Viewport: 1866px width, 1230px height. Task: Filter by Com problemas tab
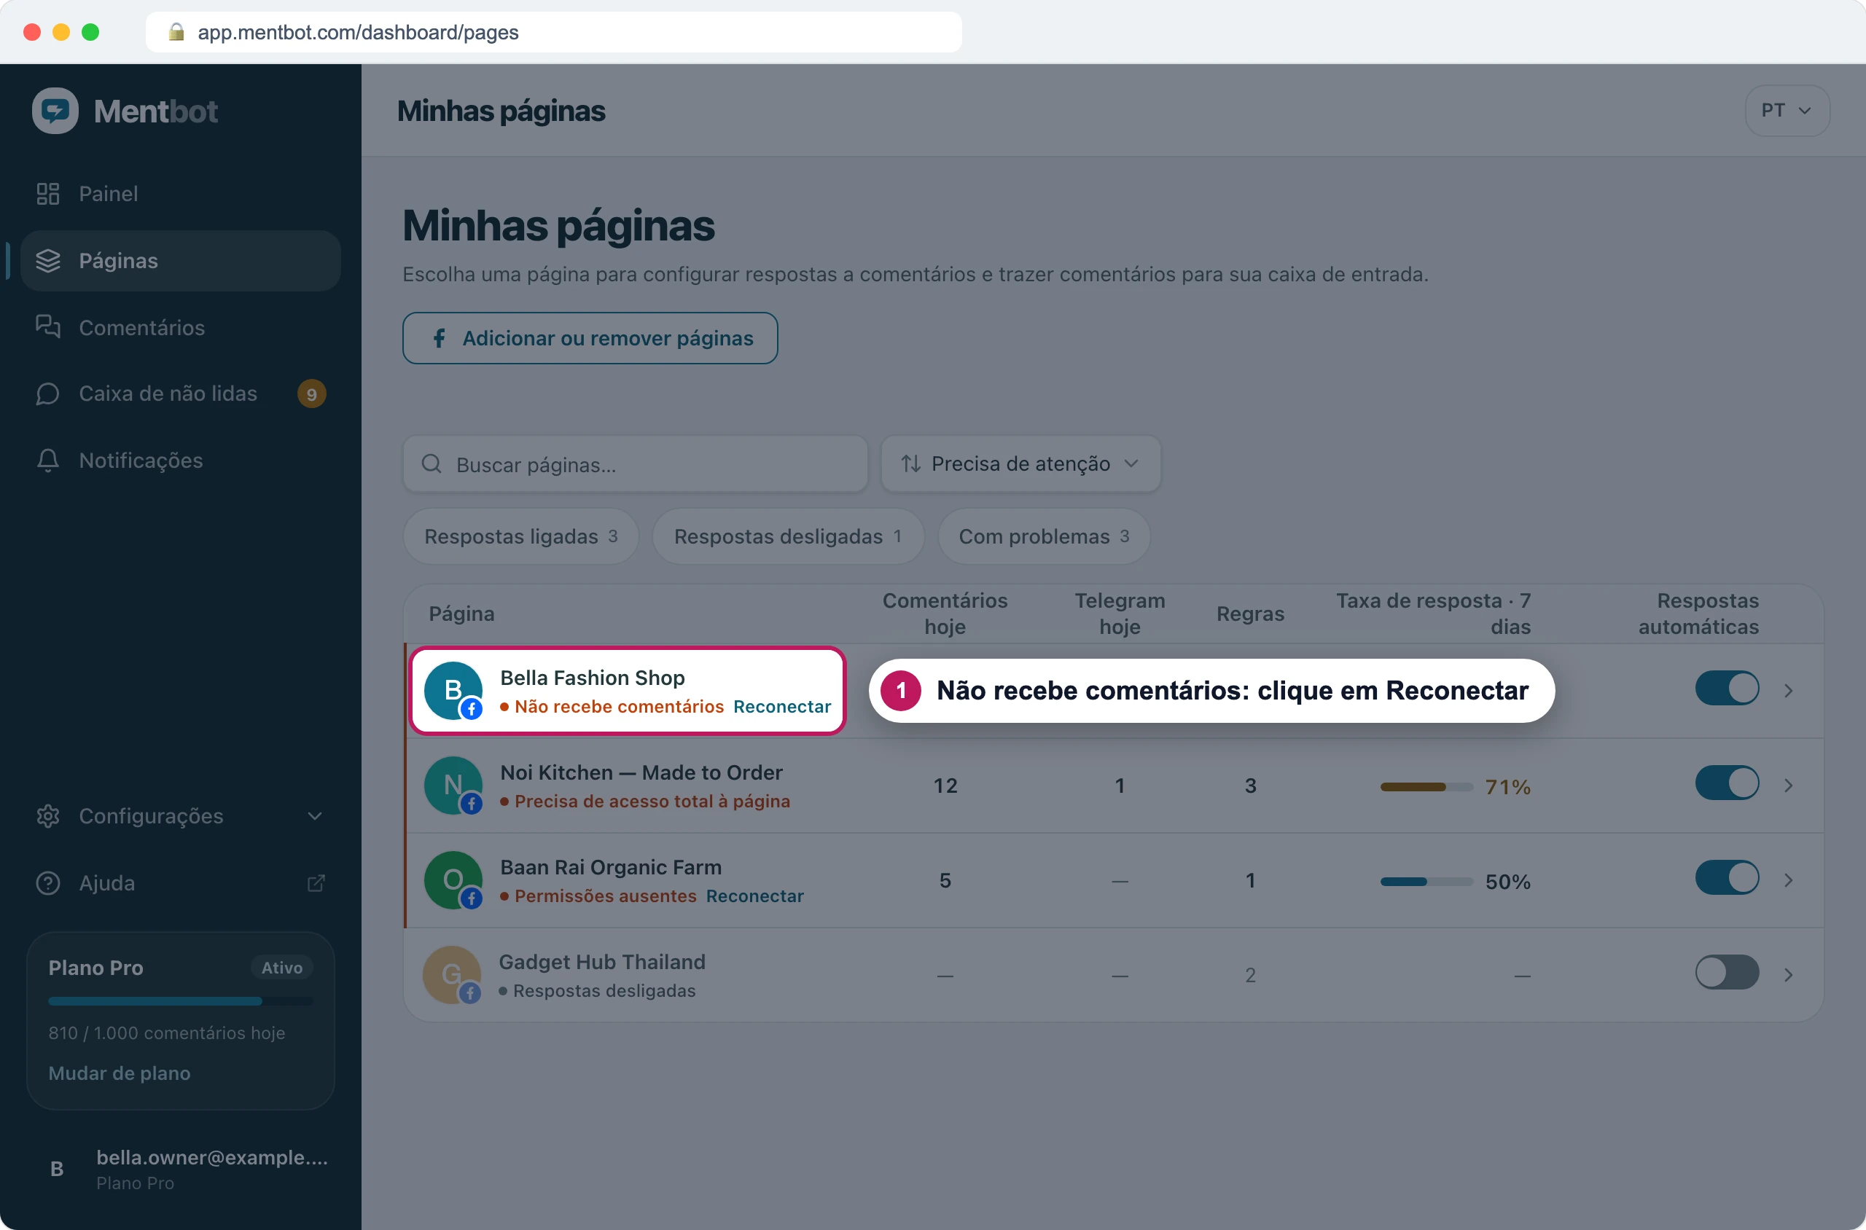[1044, 536]
